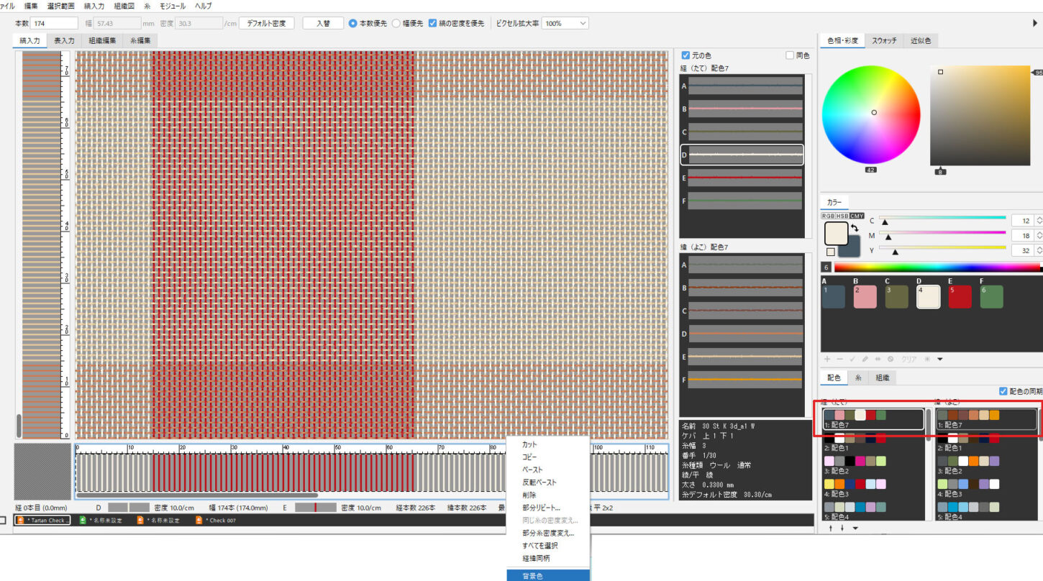Click the 入替 button
The width and height of the screenshot is (1043, 581).
click(323, 23)
